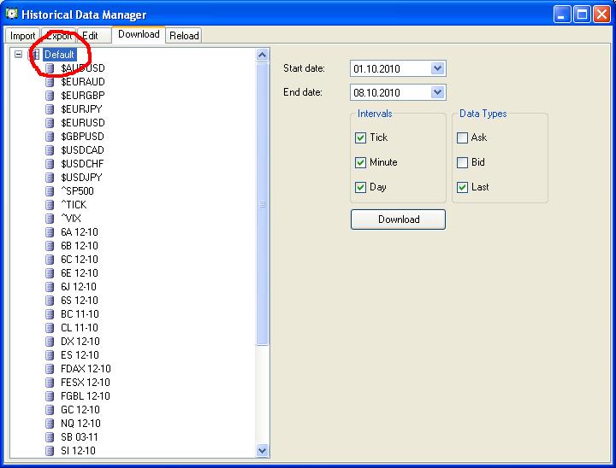This screenshot has width=616, height=468.
Task: Click database icon next to 6B 12-10
Action: (x=50, y=246)
